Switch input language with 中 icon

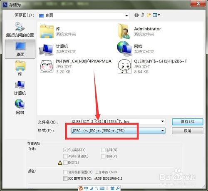coord(86,188)
